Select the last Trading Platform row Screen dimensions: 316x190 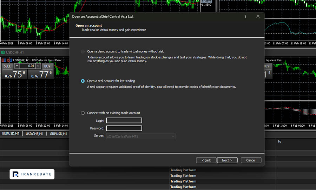tap(183, 187)
